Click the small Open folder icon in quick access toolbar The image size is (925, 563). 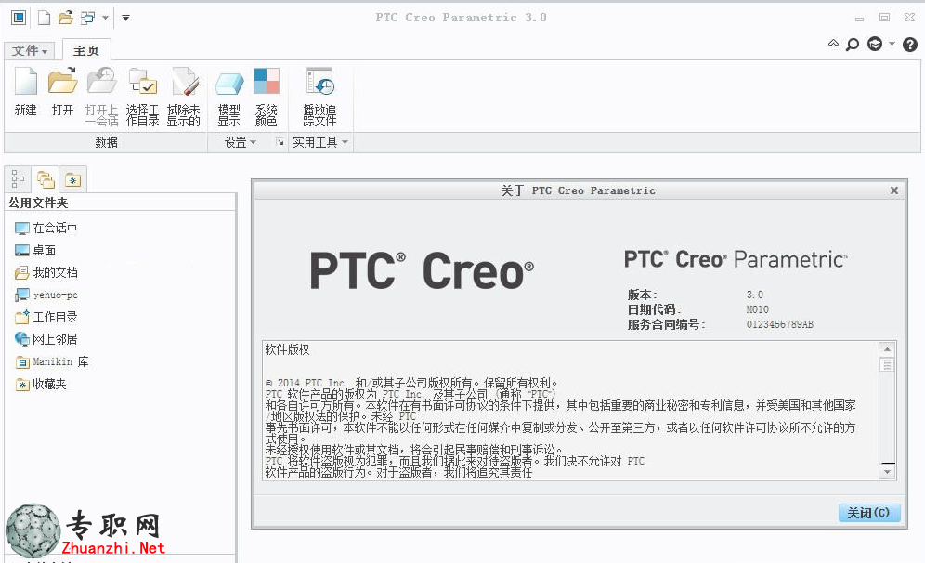(66, 18)
